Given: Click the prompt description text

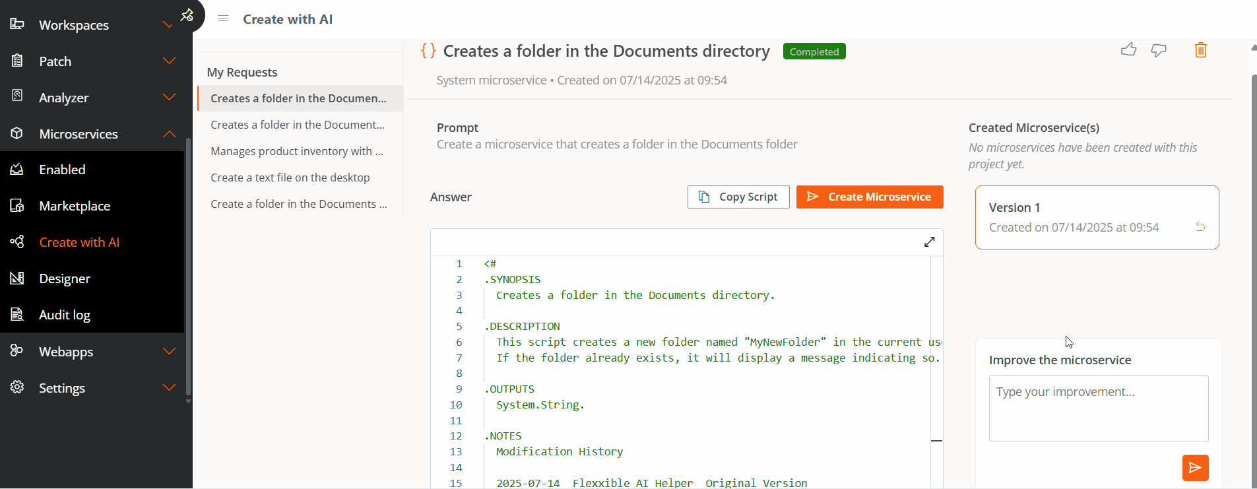Looking at the screenshot, I should point(617,144).
